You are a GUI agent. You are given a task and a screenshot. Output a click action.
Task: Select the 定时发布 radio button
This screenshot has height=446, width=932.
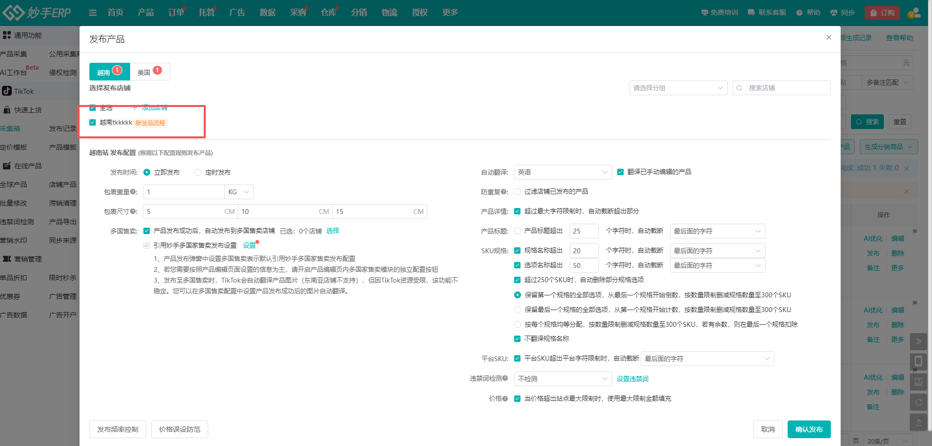point(198,172)
